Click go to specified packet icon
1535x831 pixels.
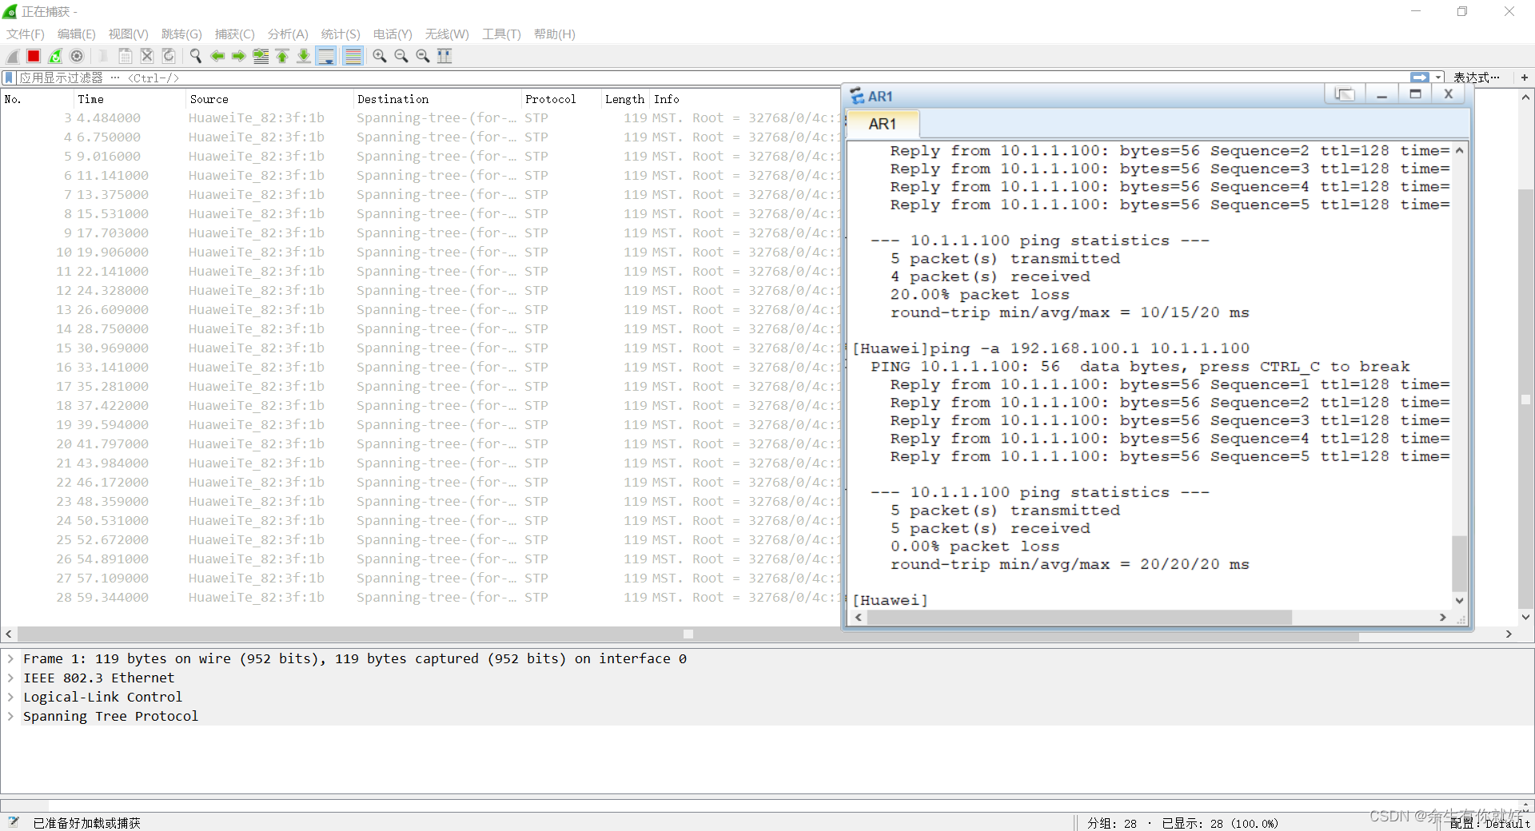coord(261,56)
